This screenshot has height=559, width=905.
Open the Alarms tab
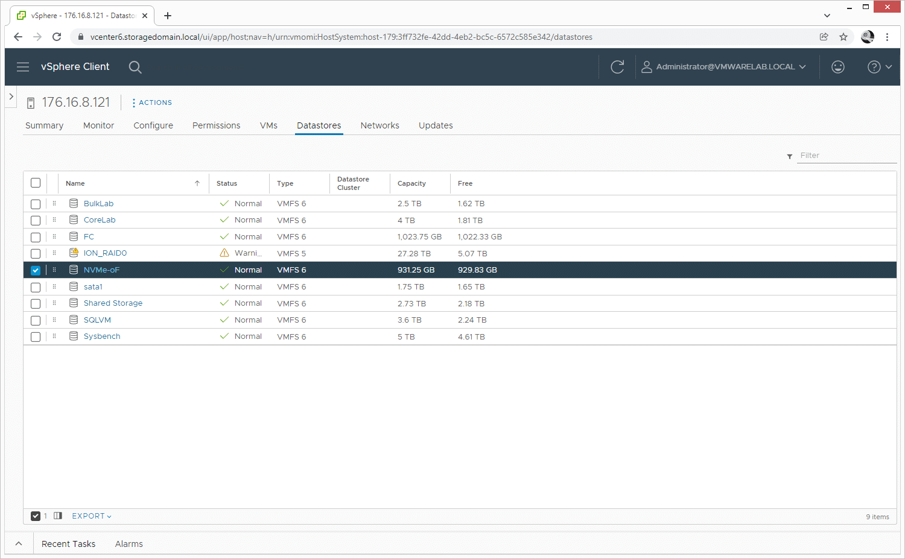(x=129, y=544)
